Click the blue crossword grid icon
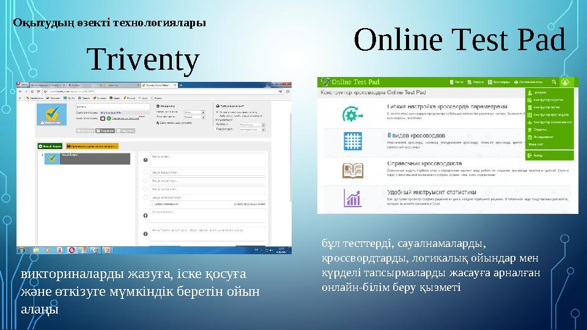 click(x=353, y=141)
